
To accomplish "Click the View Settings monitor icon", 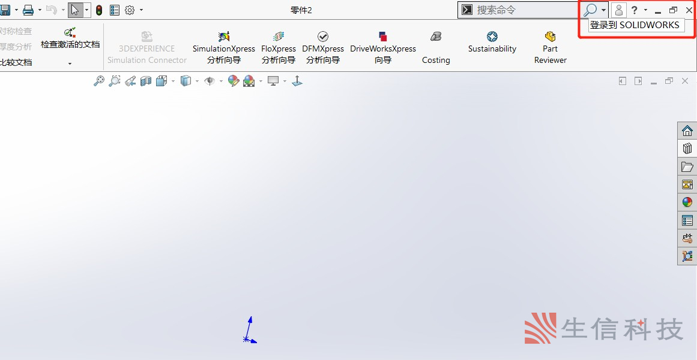I will (273, 81).
